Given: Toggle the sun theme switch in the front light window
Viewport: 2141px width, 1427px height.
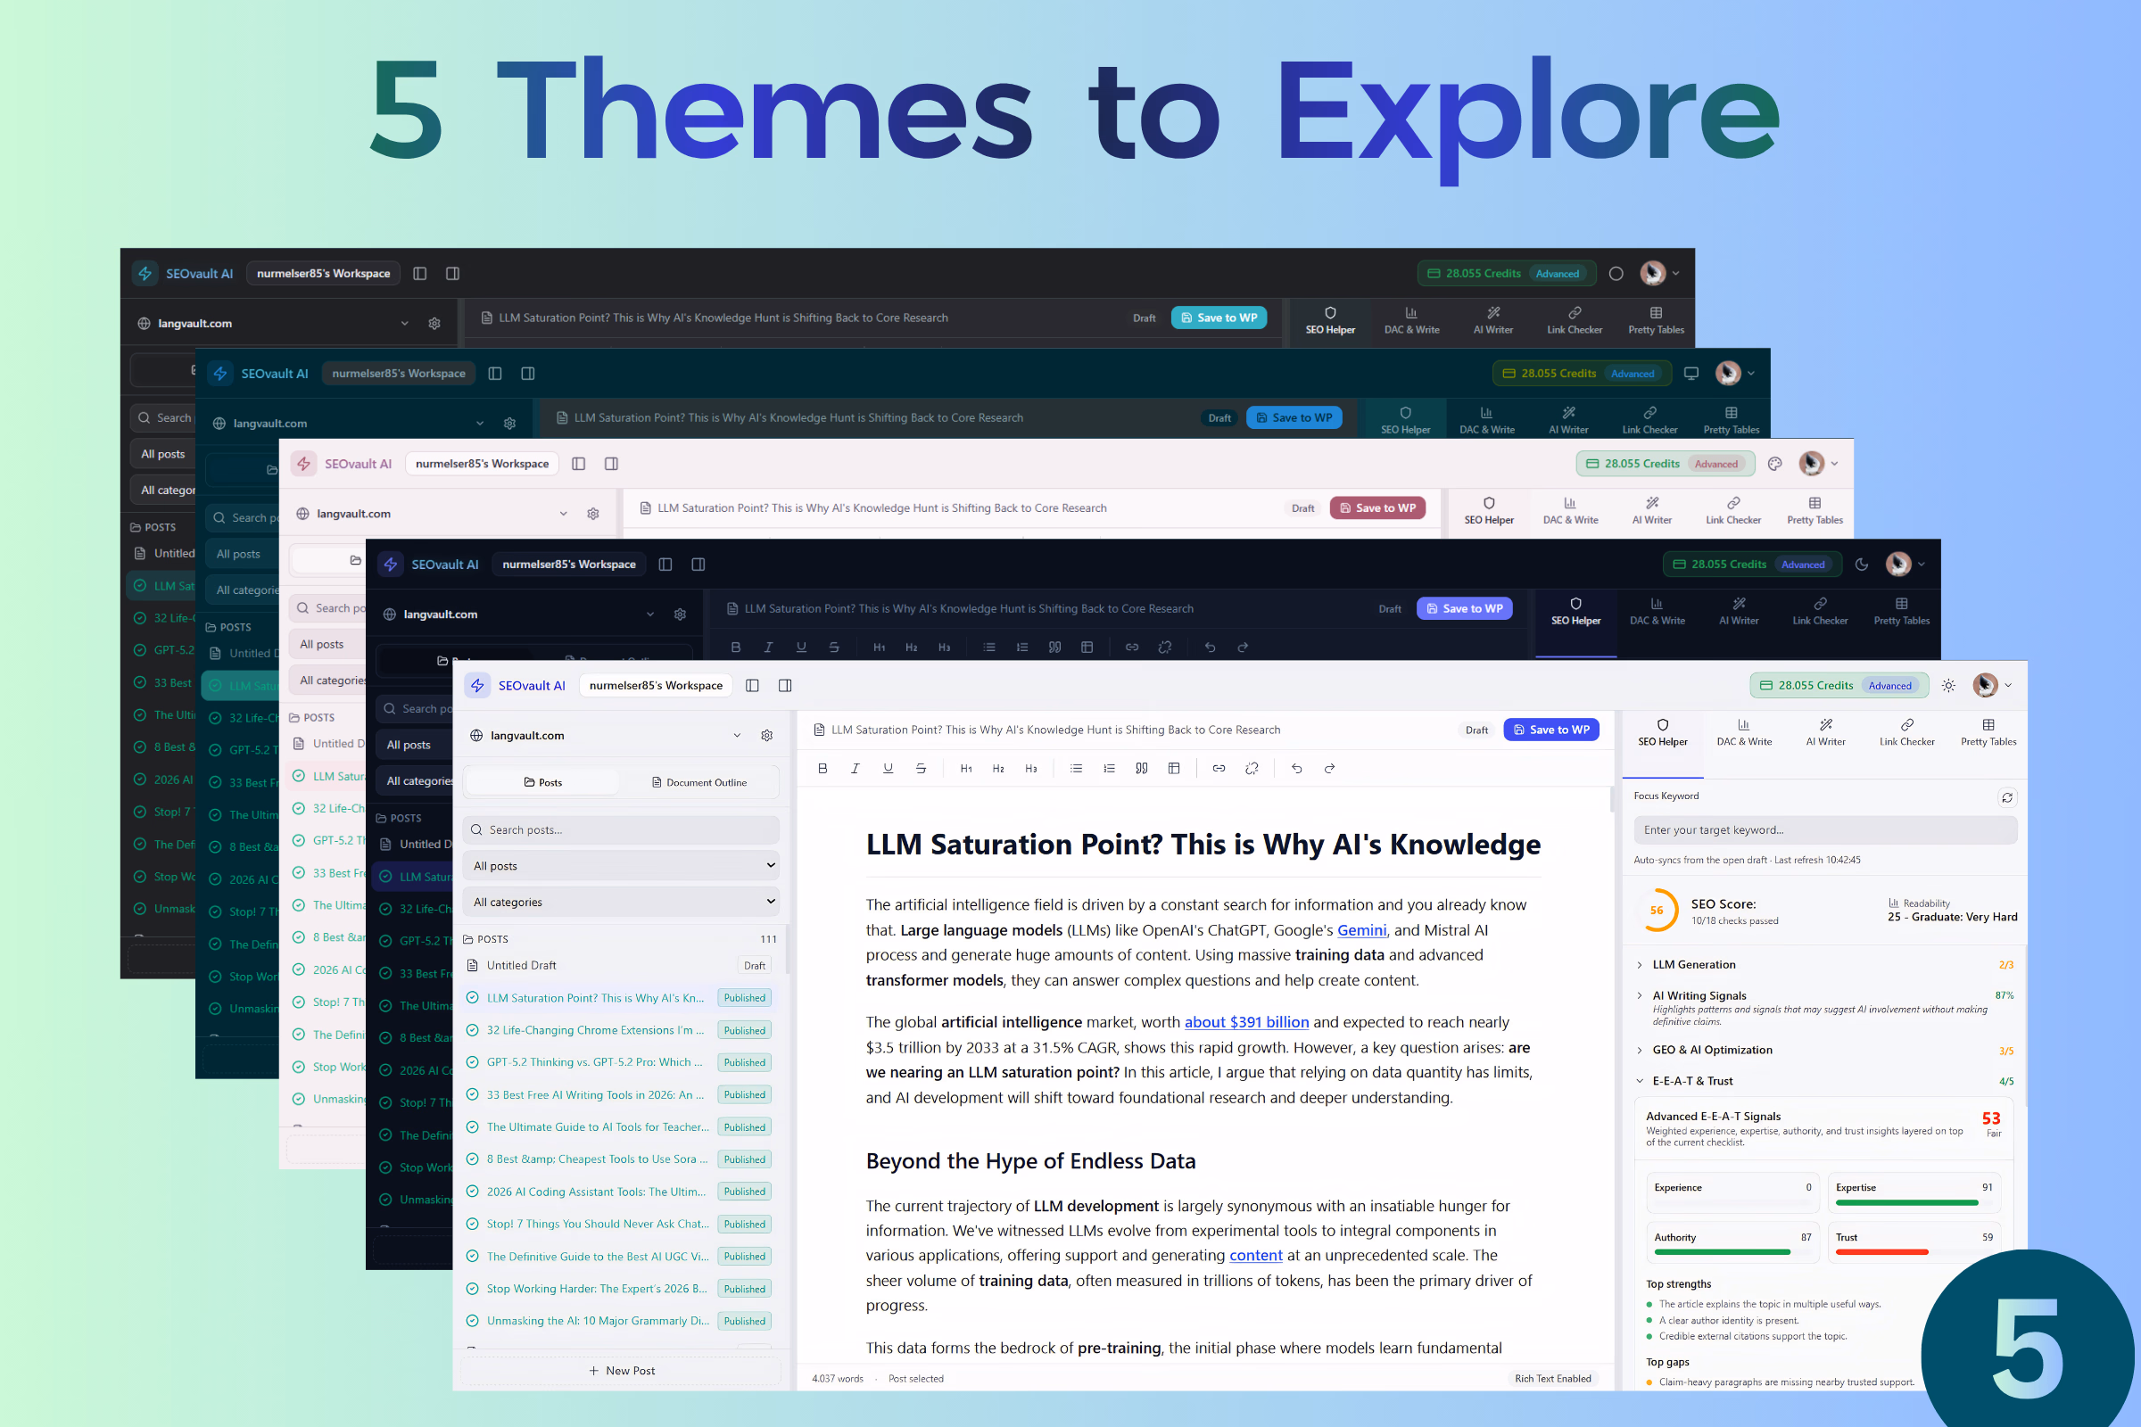Looking at the screenshot, I should pyautogui.click(x=1948, y=685).
